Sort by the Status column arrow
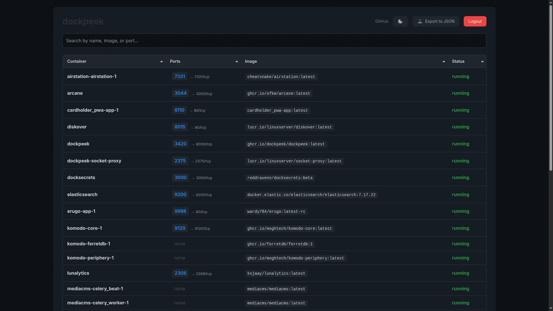553x311 pixels. click(x=482, y=61)
